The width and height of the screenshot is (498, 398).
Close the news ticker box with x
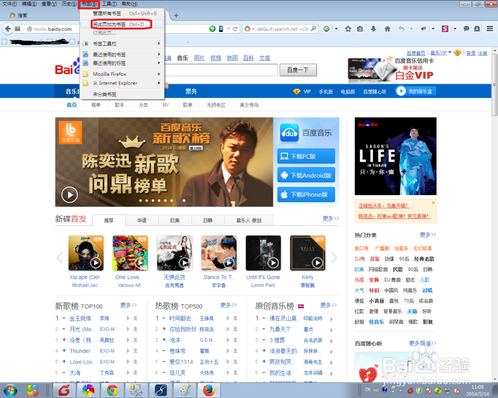click(x=433, y=202)
